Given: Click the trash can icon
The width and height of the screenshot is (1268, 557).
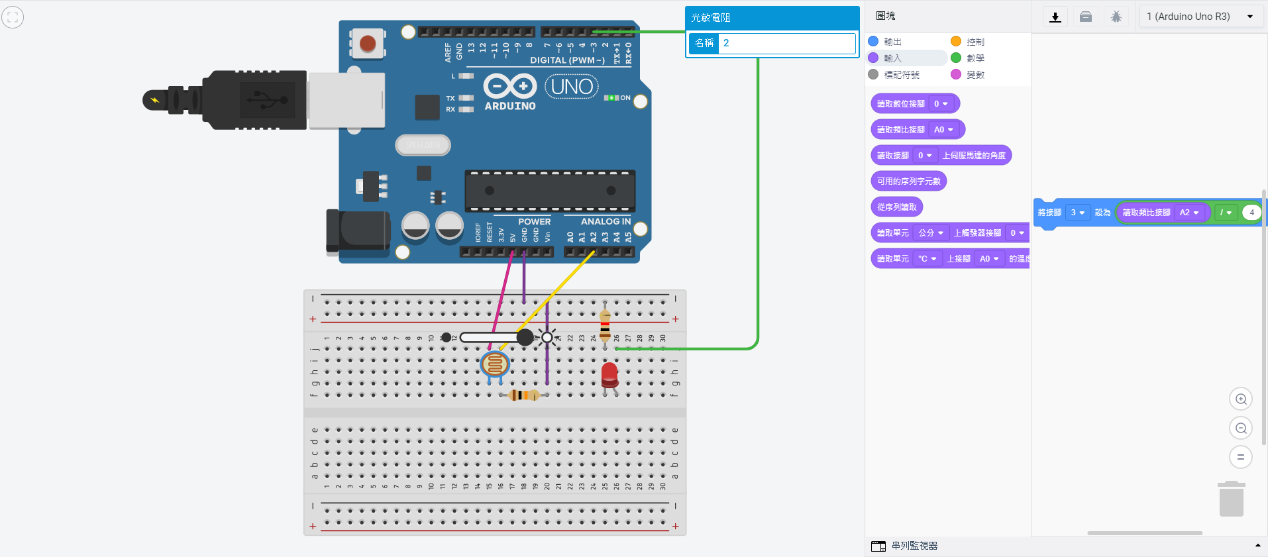Looking at the screenshot, I should pyautogui.click(x=1231, y=499).
